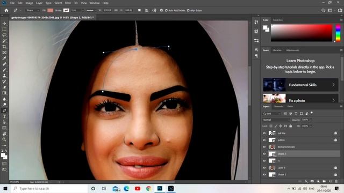The image size is (344, 193).
Task: Toggle Auto Add/Delete checkbox
Action: coord(166,10)
